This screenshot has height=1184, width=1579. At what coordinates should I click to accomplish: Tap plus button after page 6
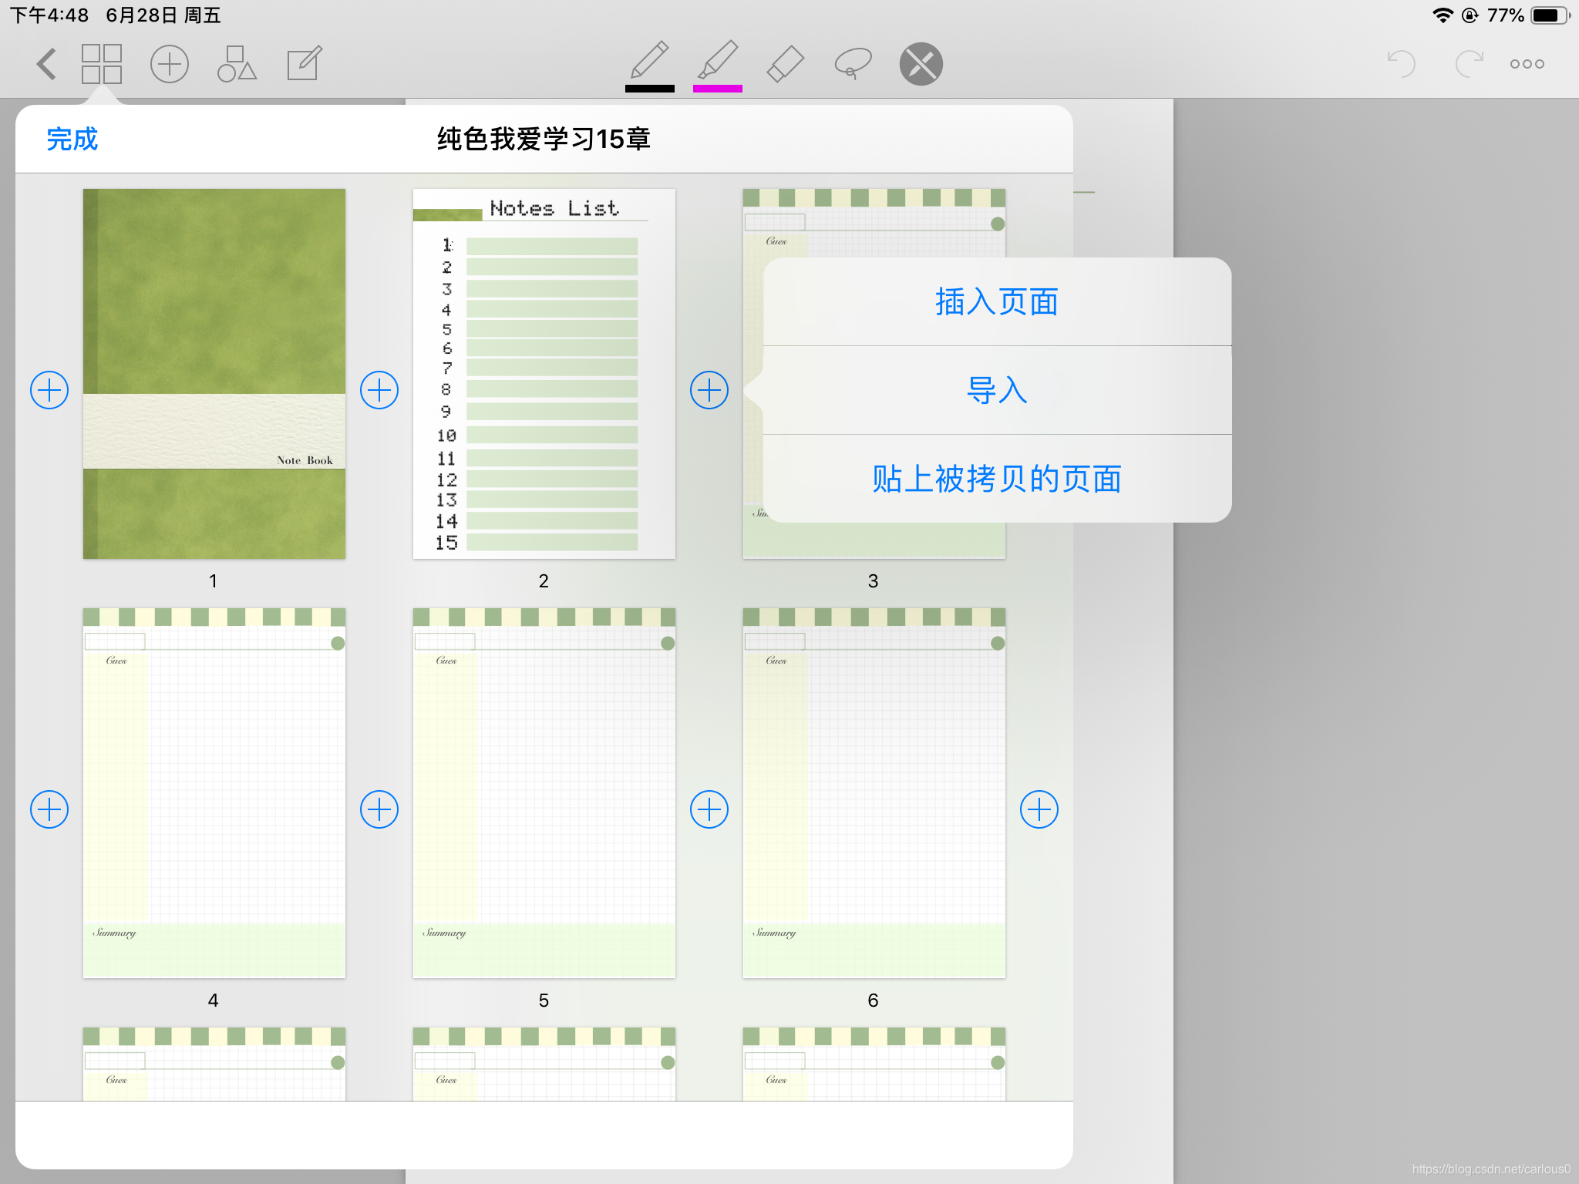coord(1039,809)
